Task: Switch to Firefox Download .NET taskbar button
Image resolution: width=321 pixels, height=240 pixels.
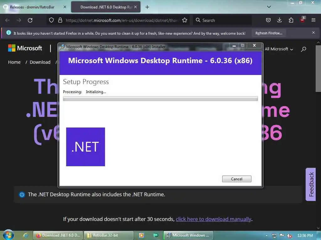Action: [x=58, y=235]
